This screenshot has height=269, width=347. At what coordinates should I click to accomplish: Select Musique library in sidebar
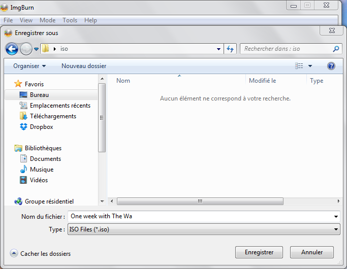click(41, 170)
